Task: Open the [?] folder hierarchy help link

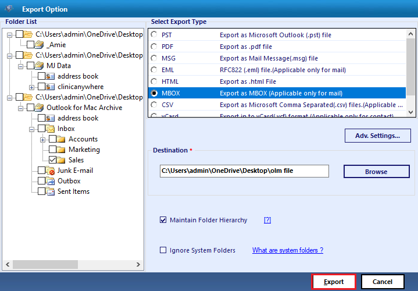Action: [267, 220]
